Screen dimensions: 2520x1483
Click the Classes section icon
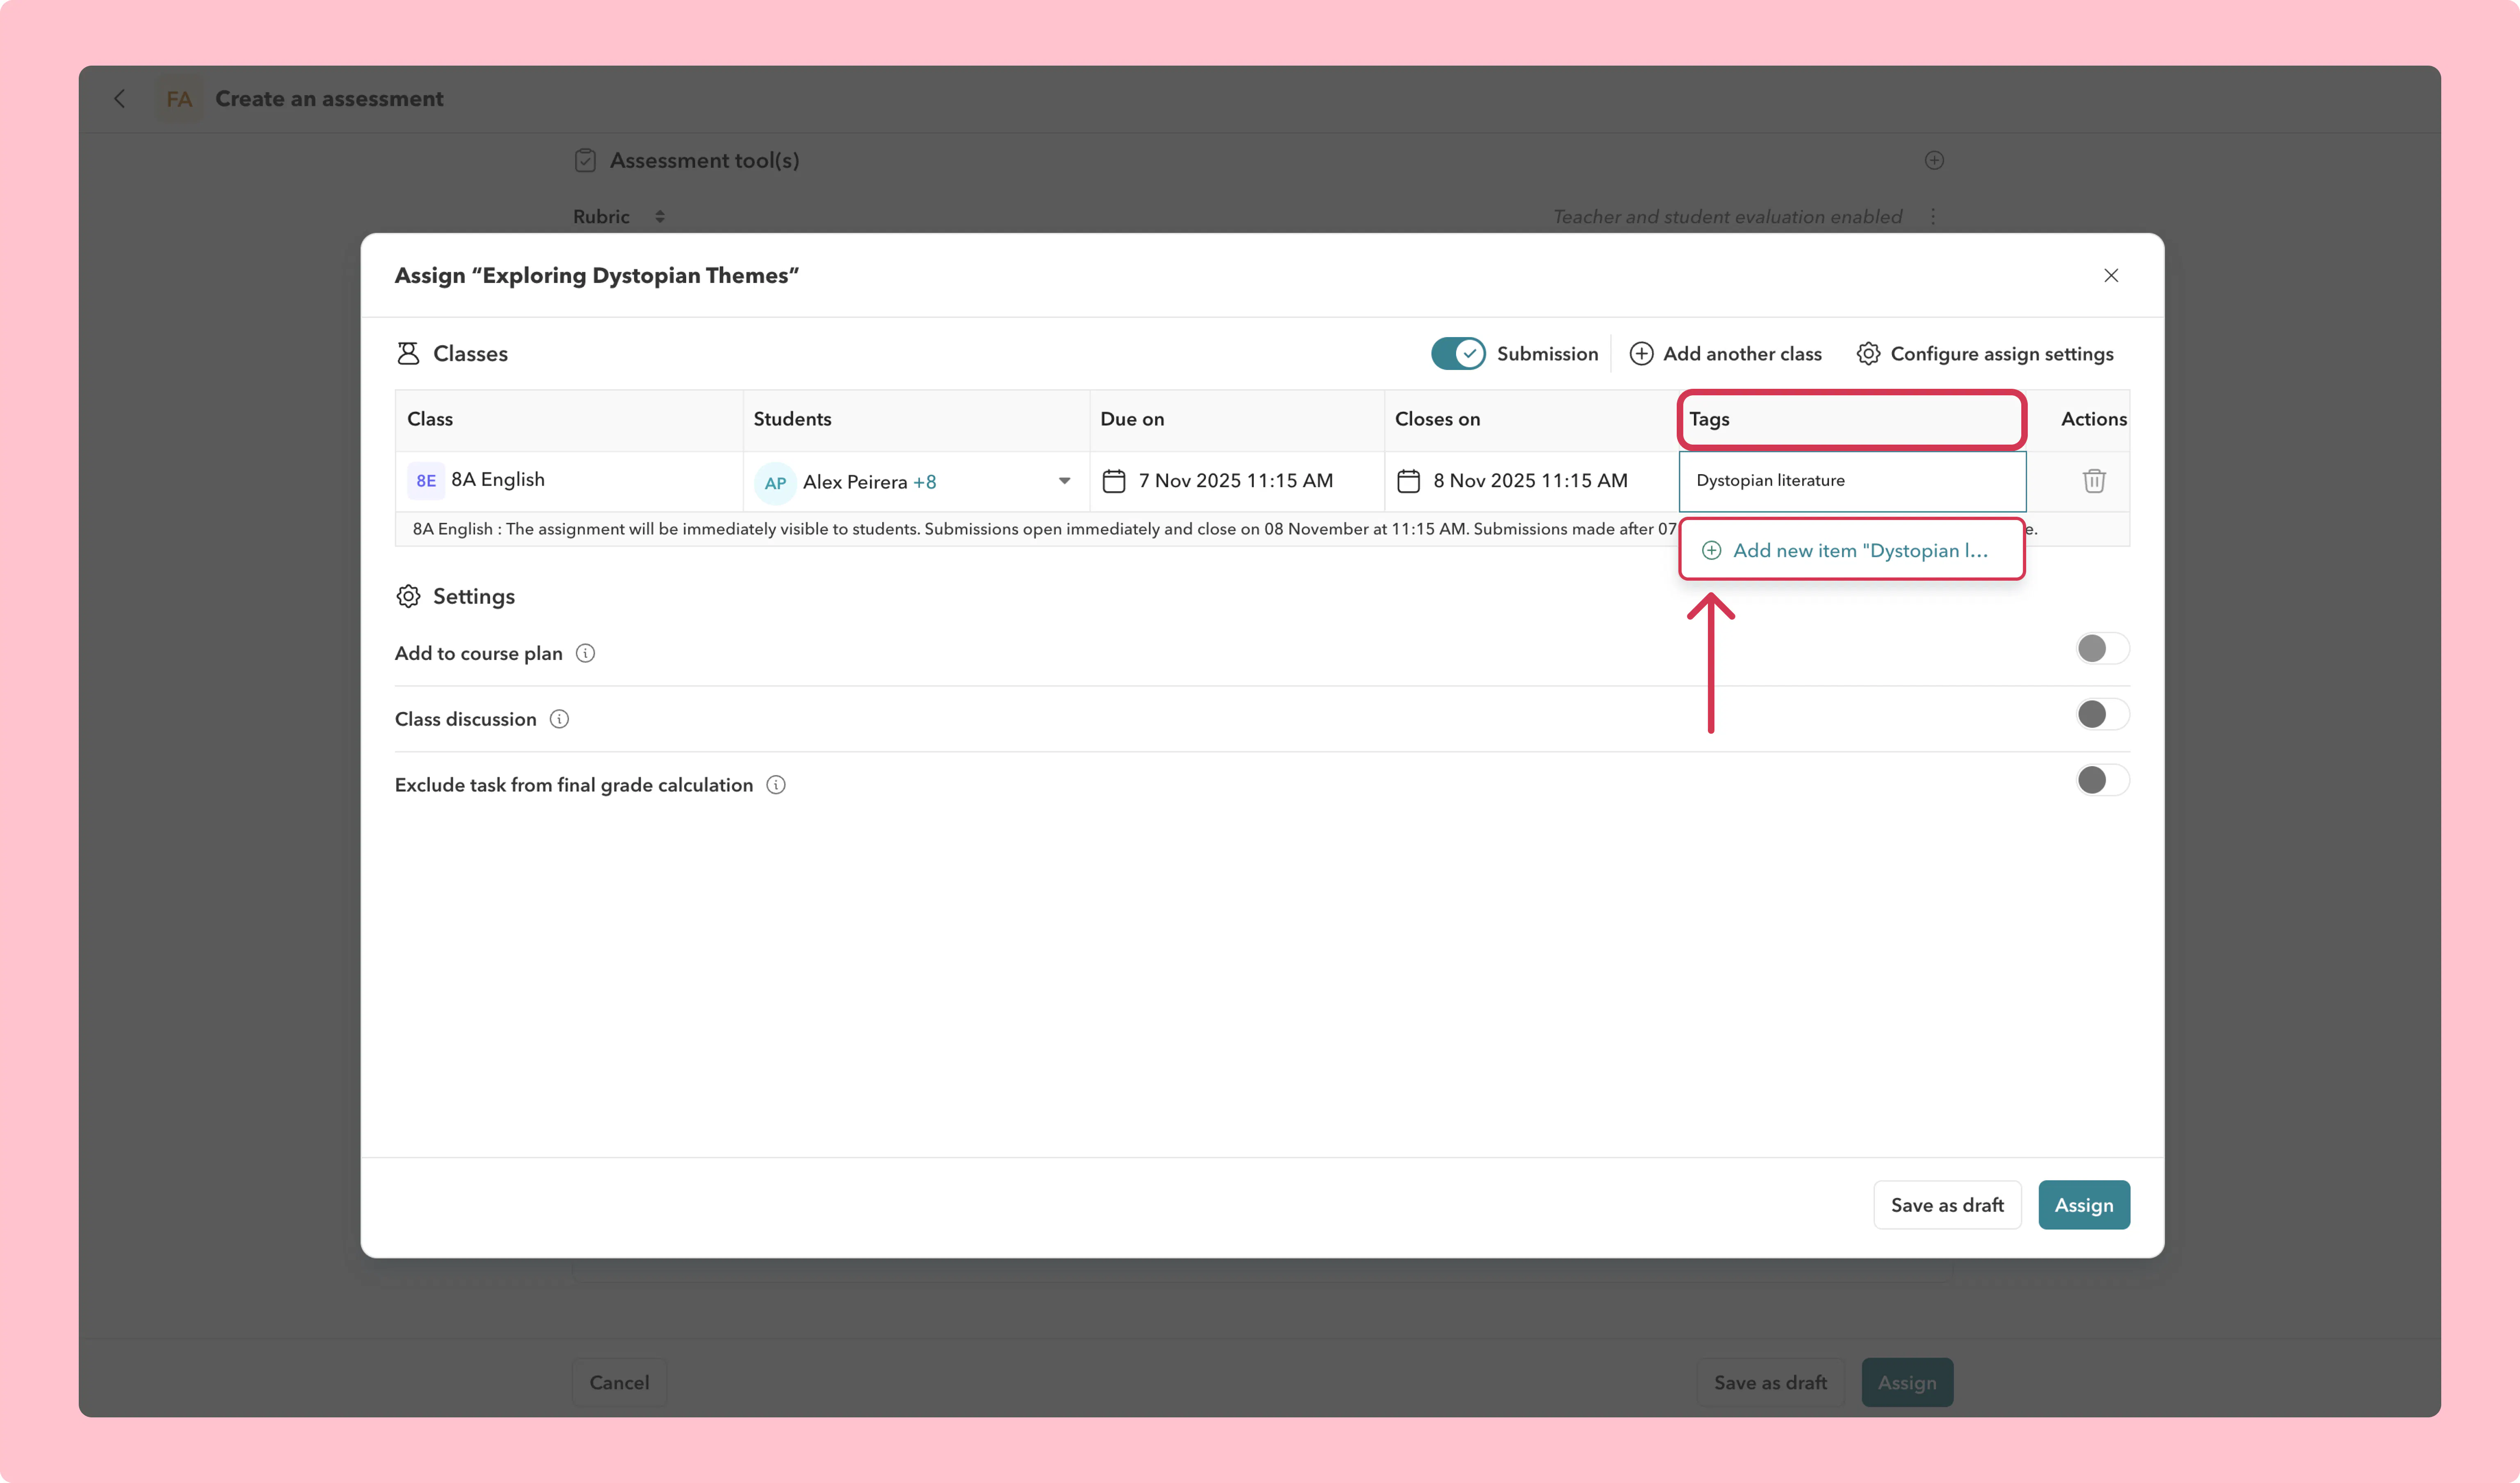point(408,353)
